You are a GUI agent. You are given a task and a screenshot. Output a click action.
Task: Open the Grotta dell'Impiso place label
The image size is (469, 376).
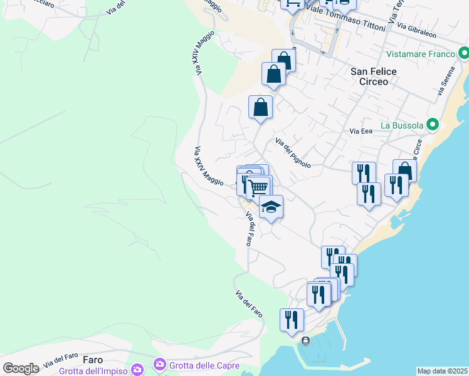(x=93, y=371)
